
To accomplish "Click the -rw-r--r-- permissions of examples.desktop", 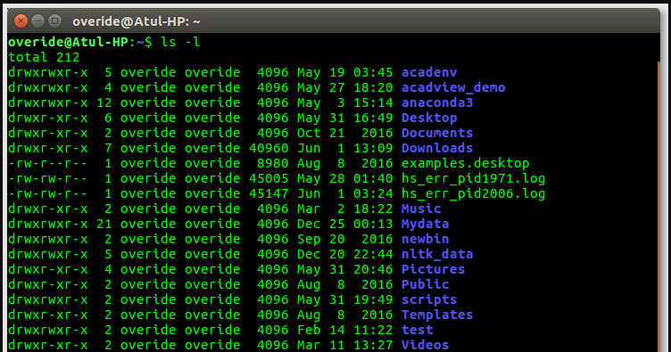I will pos(48,163).
